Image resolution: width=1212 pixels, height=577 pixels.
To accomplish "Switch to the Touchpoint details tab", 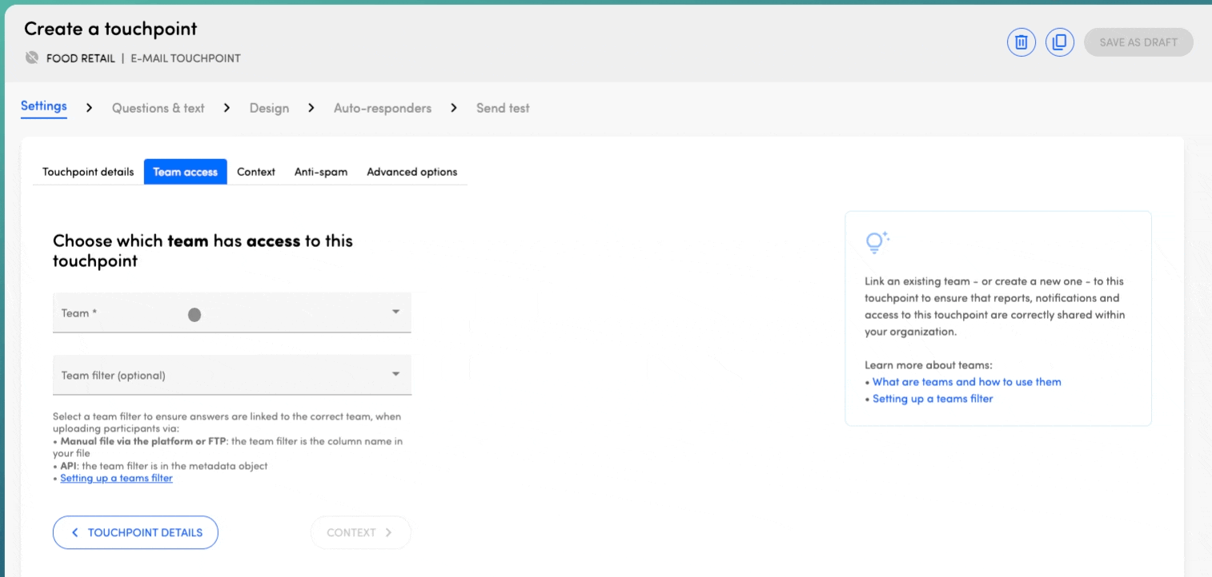I will 88,172.
